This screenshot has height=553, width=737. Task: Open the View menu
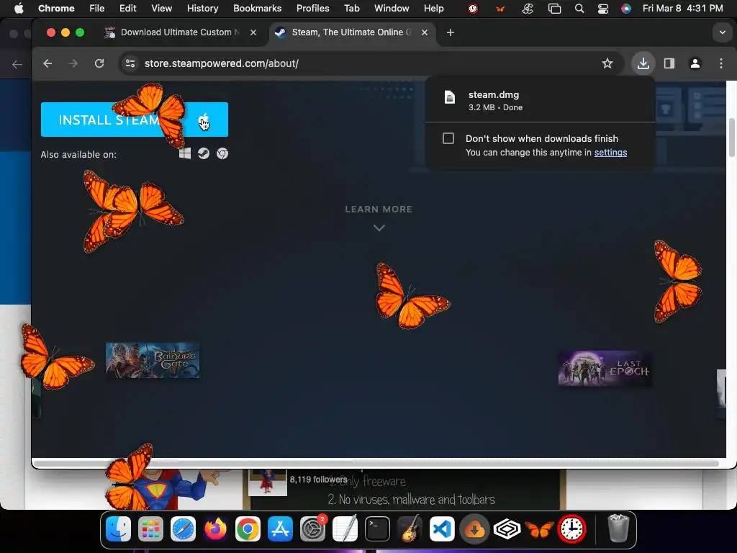[161, 8]
